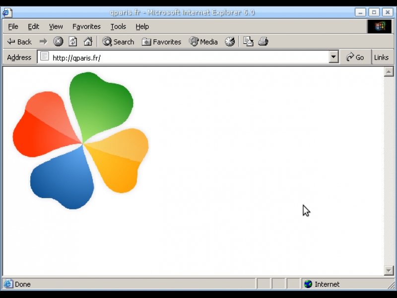Open the Media pane

[x=203, y=42]
